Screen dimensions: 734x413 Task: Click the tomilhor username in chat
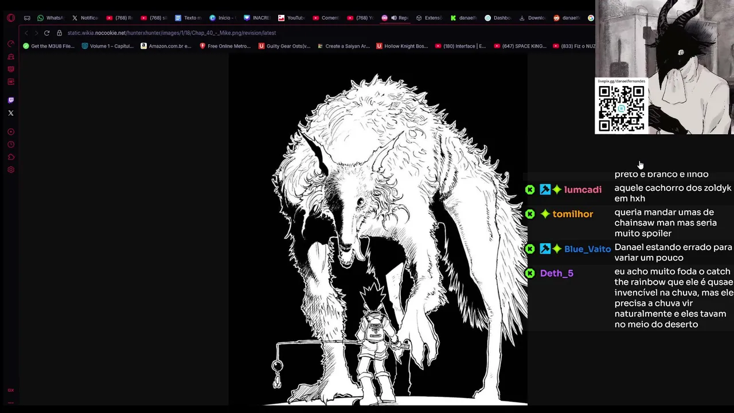(x=572, y=214)
